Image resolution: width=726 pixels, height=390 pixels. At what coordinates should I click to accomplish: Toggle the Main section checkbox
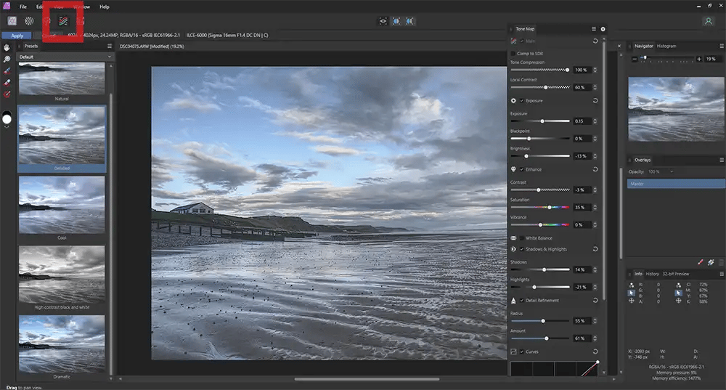[x=522, y=41]
